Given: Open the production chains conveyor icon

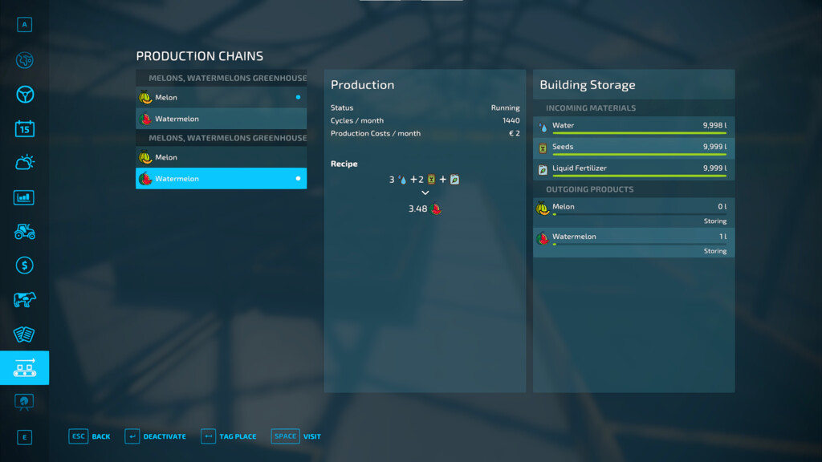Looking at the screenshot, I should 25,367.
